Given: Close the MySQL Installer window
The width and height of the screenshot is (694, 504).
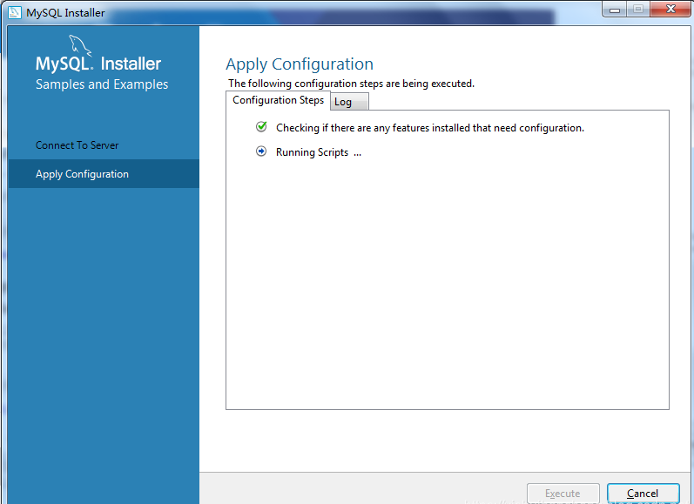Looking at the screenshot, I should click(670, 10).
